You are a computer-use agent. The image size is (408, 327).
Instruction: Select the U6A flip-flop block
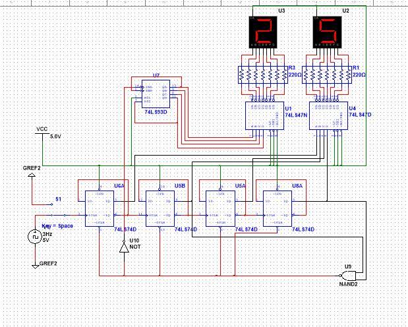[x=100, y=208]
